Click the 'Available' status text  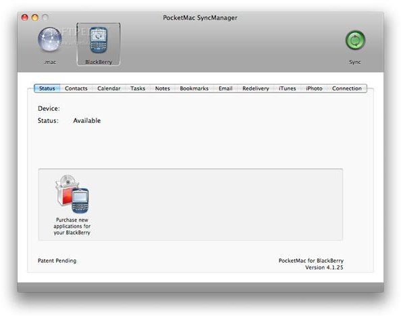tap(87, 120)
